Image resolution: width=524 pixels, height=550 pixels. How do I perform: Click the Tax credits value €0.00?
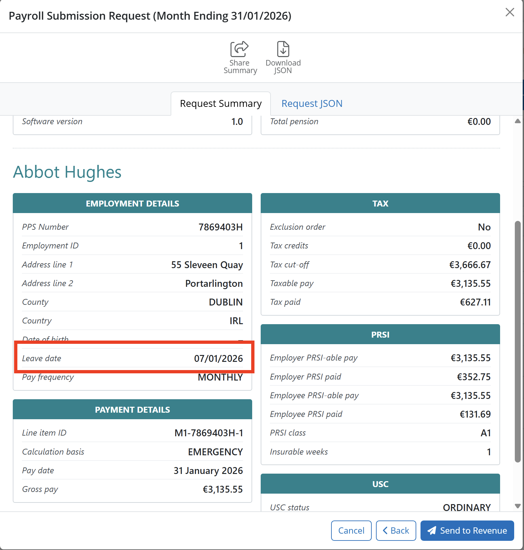(x=479, y=246)
